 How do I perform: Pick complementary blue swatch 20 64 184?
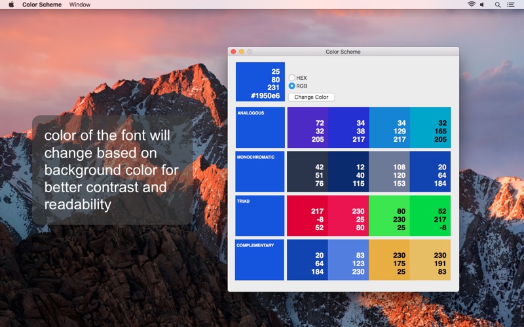(x=307, y=260)
